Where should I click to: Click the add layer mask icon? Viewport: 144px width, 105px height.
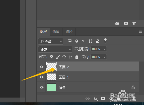click(103, 98)
